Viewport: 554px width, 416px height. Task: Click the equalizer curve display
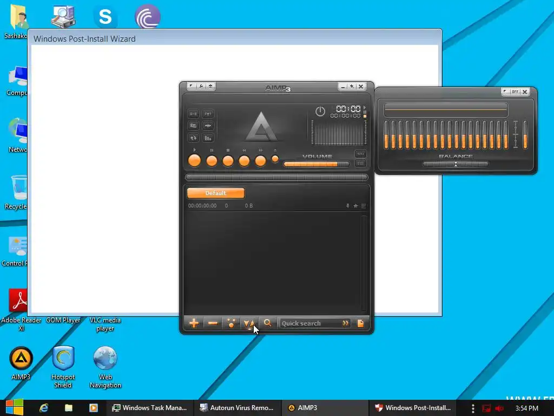[x=446, y=110]
